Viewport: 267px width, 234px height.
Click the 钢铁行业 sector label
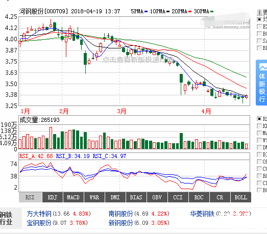point(6,218)
